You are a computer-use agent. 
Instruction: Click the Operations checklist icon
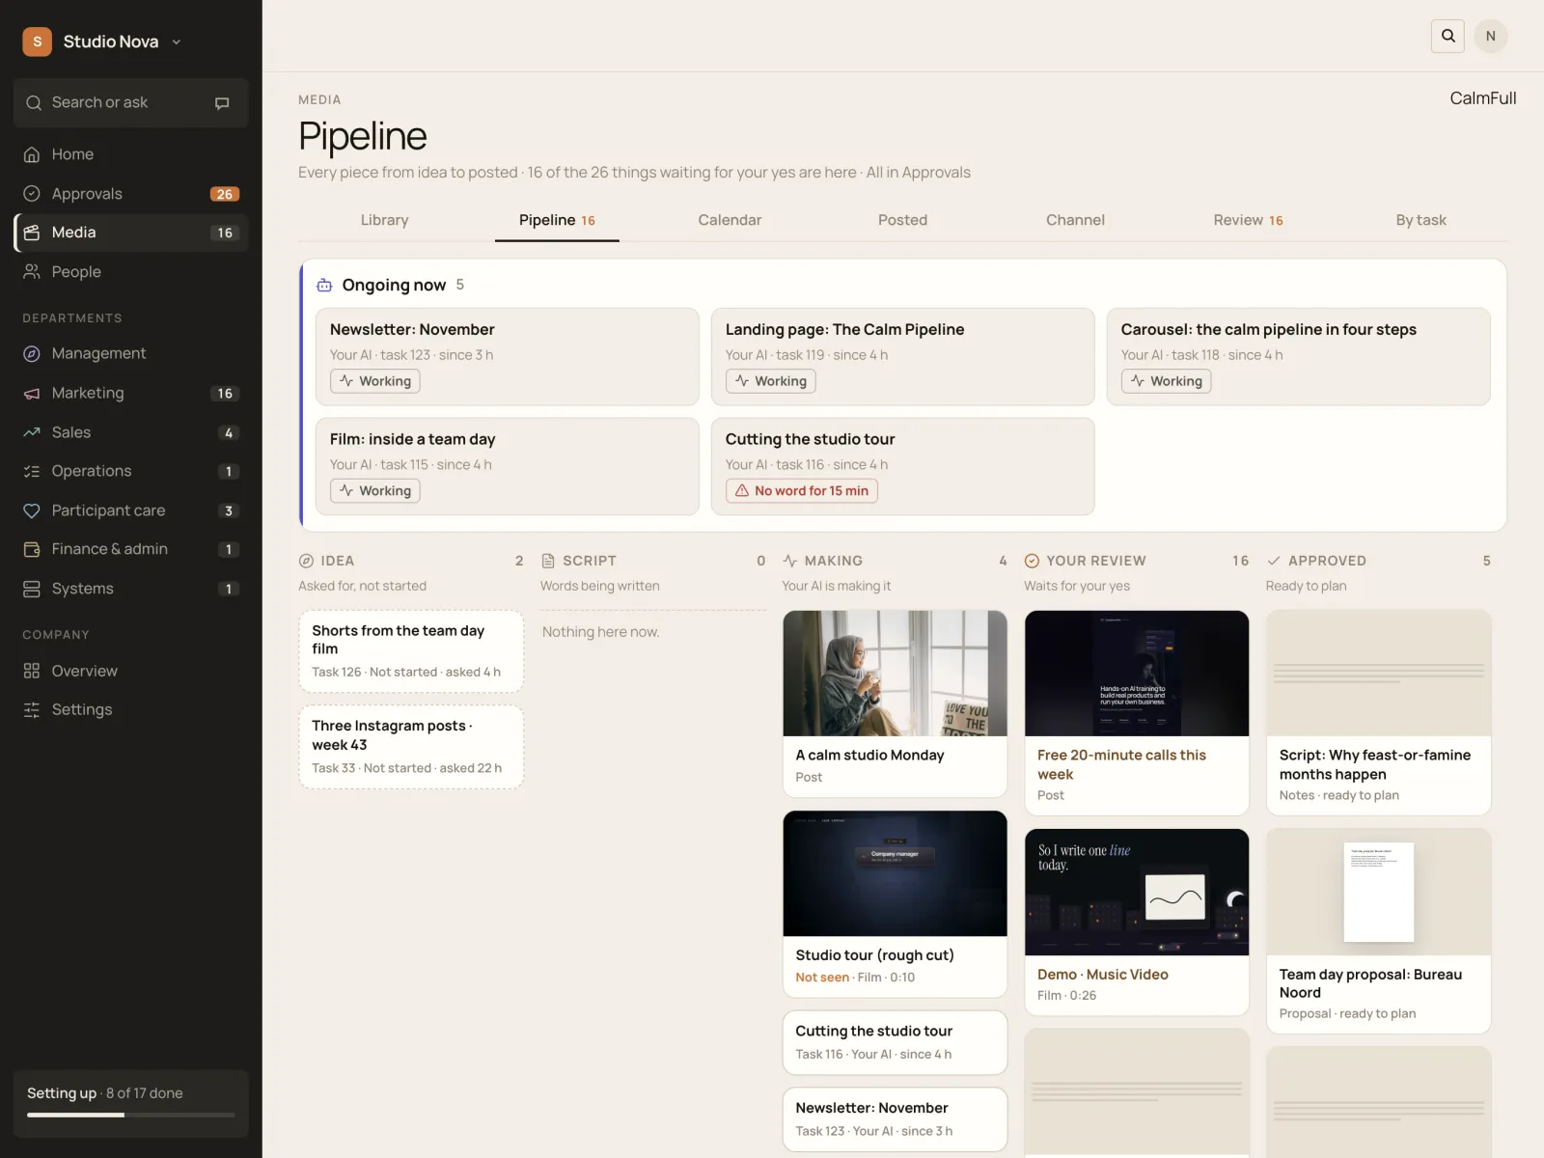pos(32,471)
